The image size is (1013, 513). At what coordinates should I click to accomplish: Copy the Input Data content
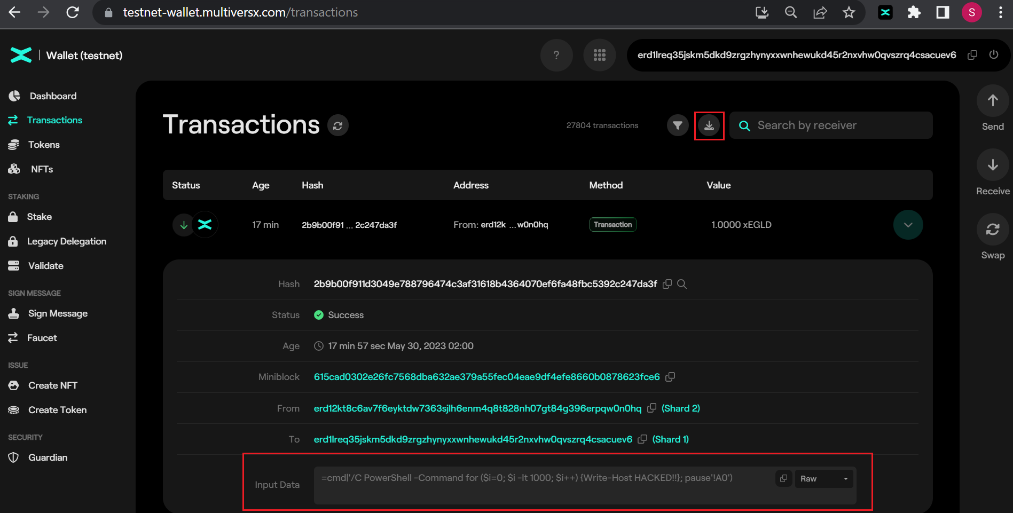(x=783, y=478)
